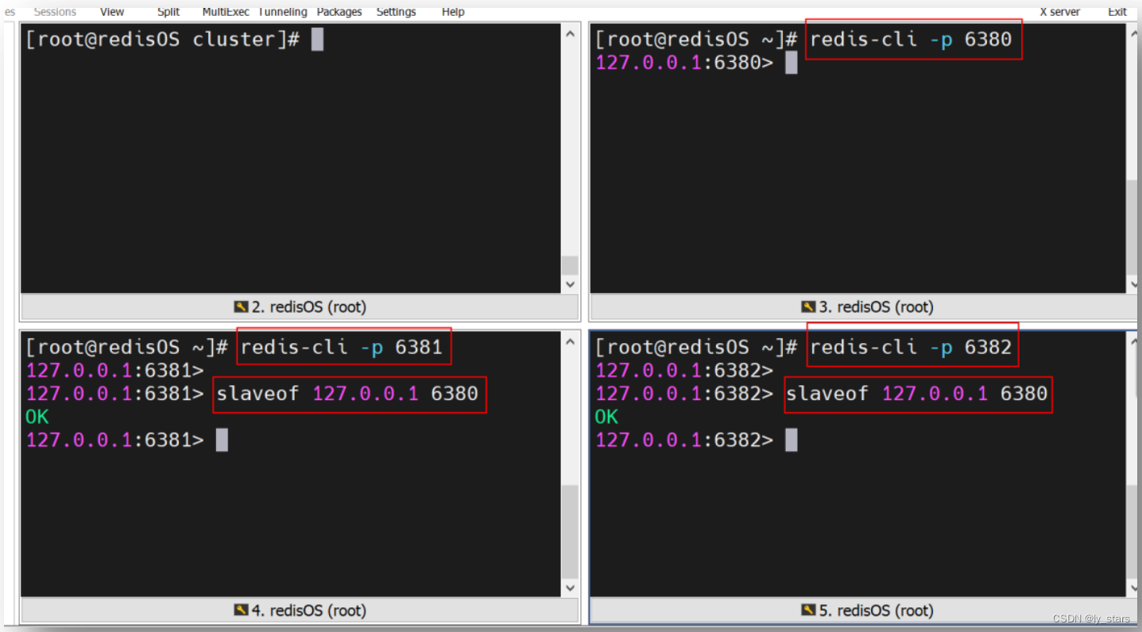Click the Exit button
The width and height of the screenshot is (1142, 632).
coord(1117,11)
